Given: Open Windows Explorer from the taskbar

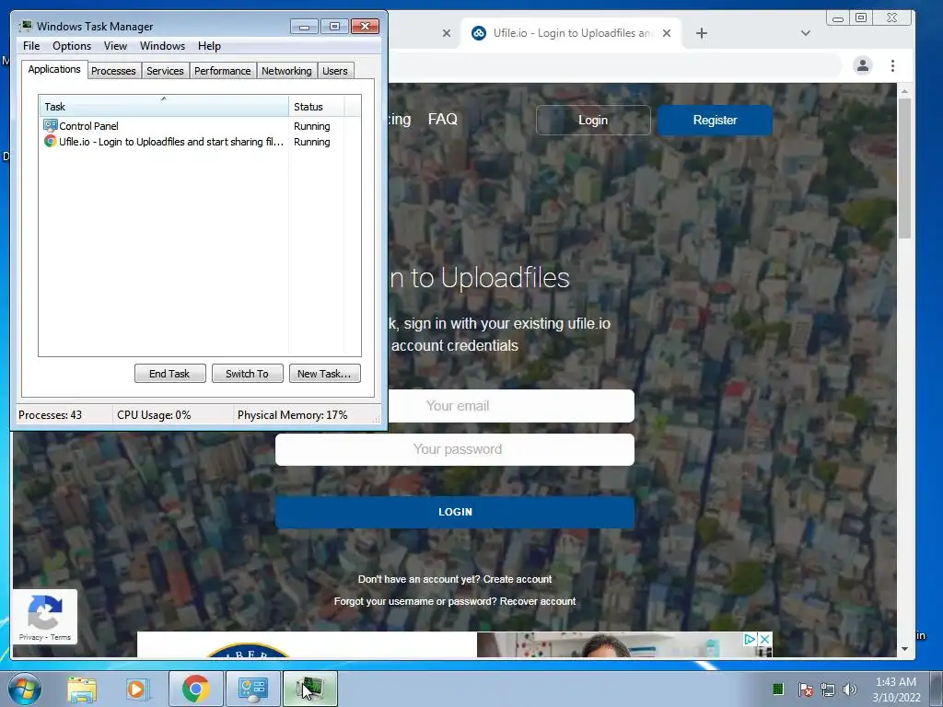Looking at the screenshot, I should [x=82, y=689].
